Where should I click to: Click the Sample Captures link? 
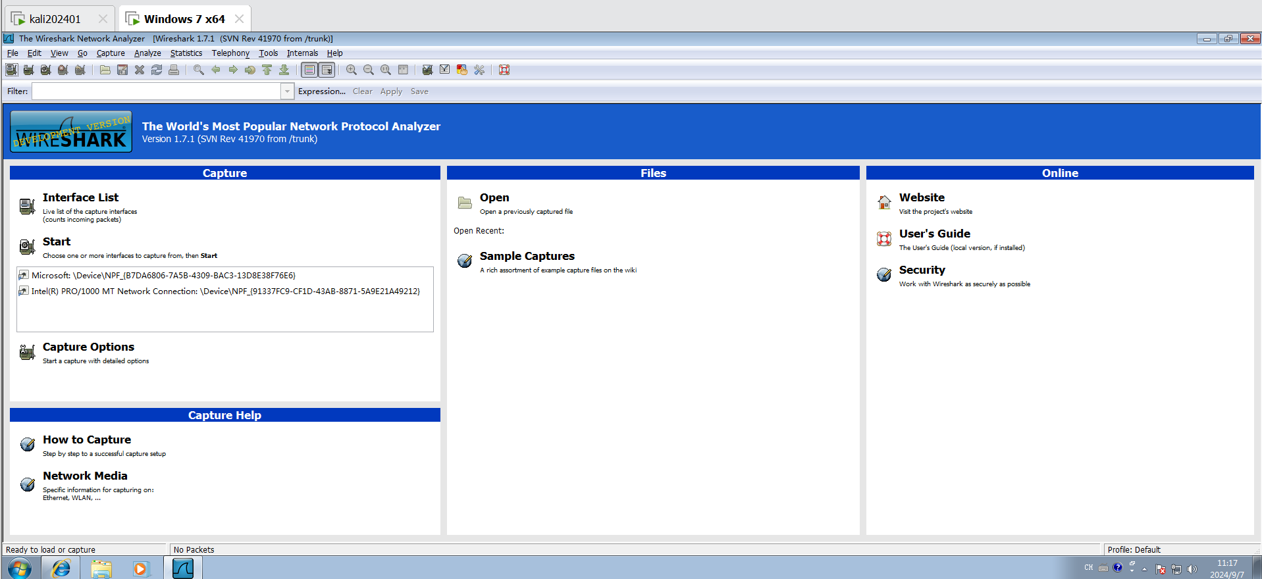click(527, 256)
